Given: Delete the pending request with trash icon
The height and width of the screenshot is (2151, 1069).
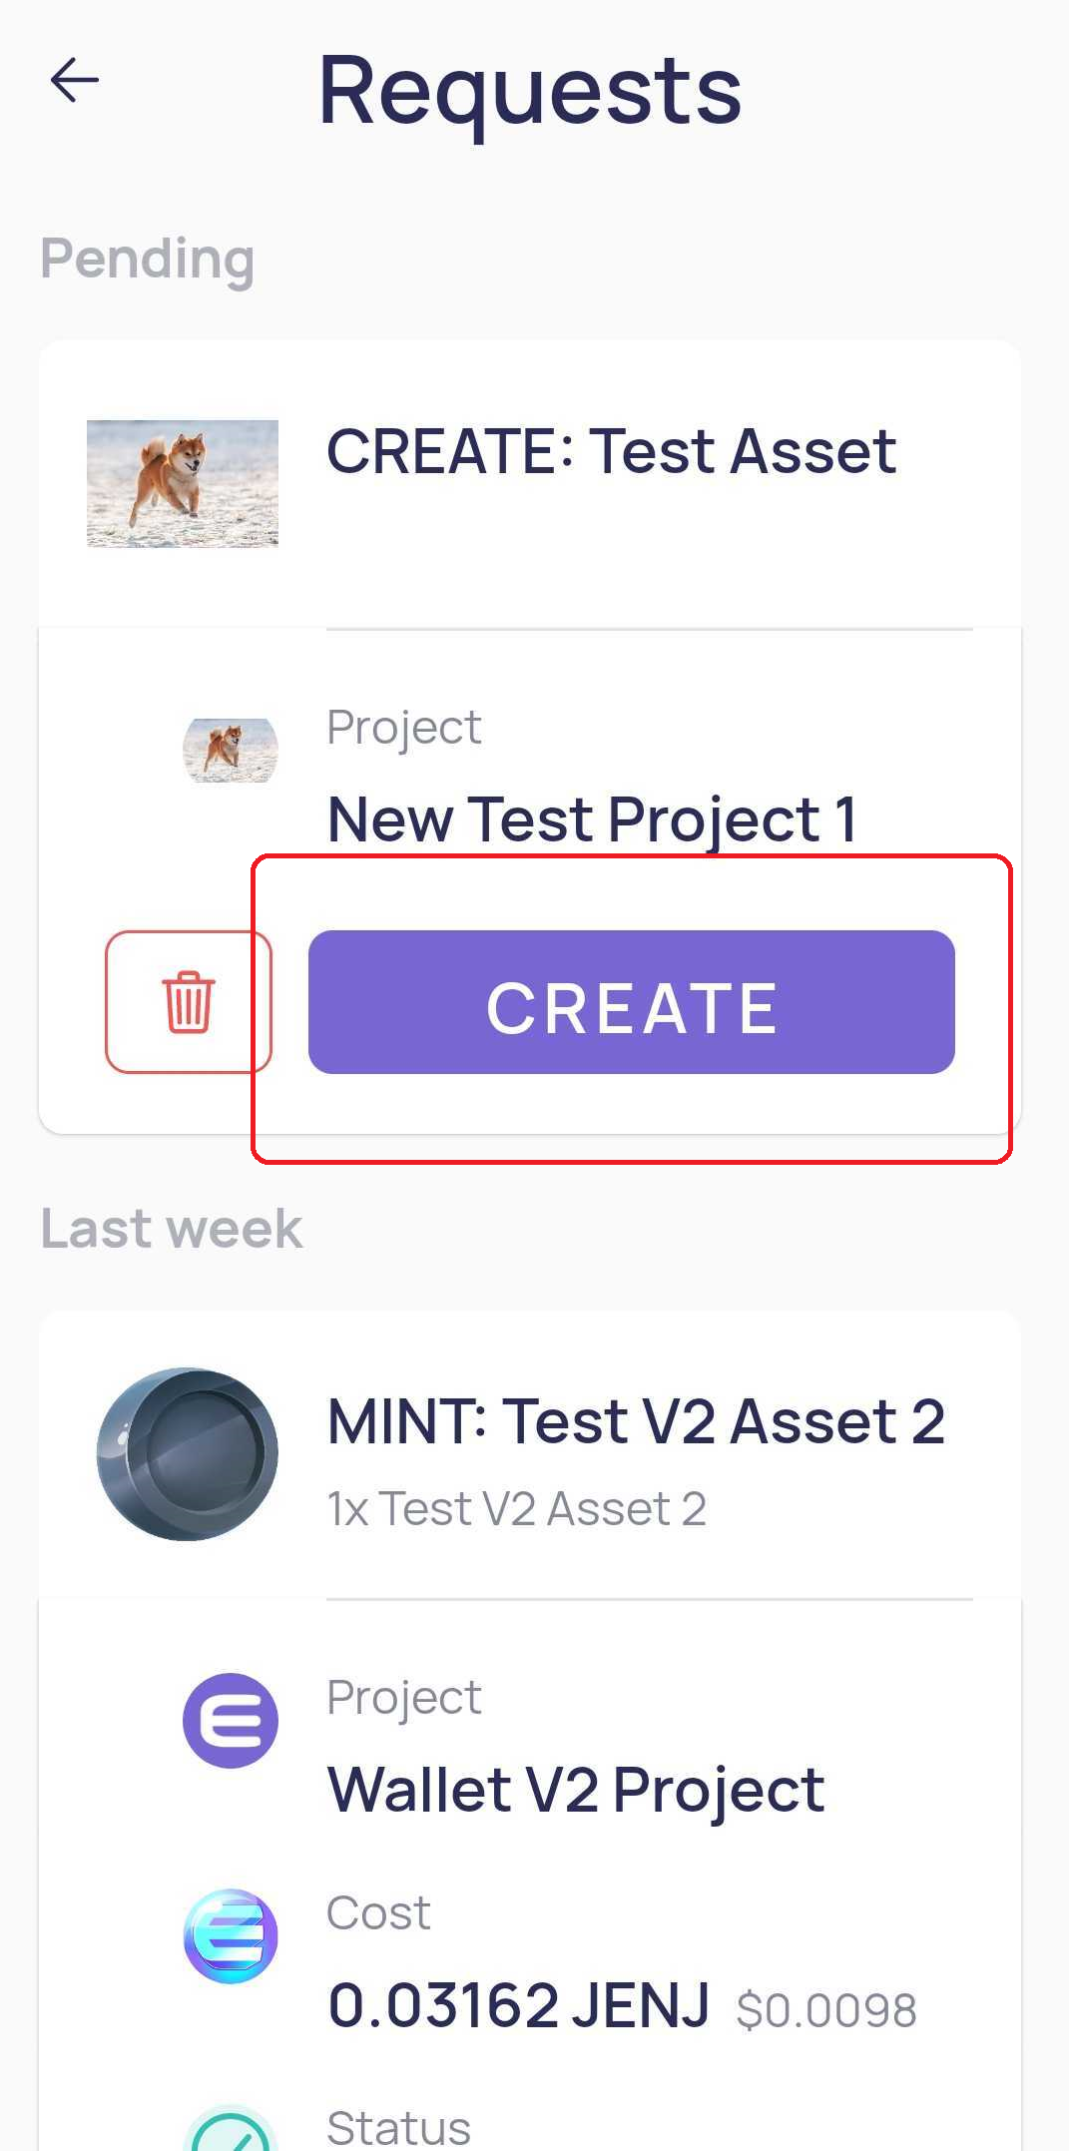Looking at the screenshot, I should coord(188,1001).
